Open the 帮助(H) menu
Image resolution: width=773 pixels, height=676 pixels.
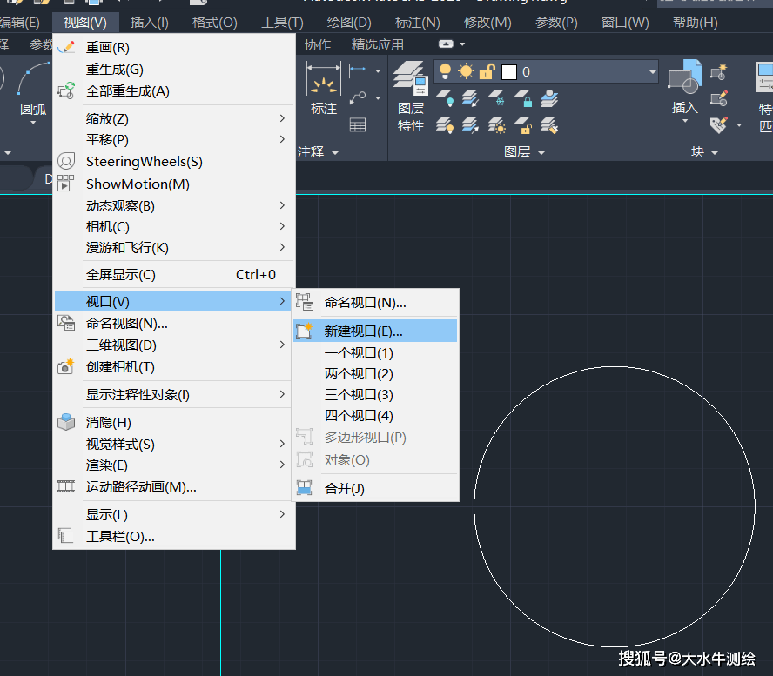coord(696,23)
